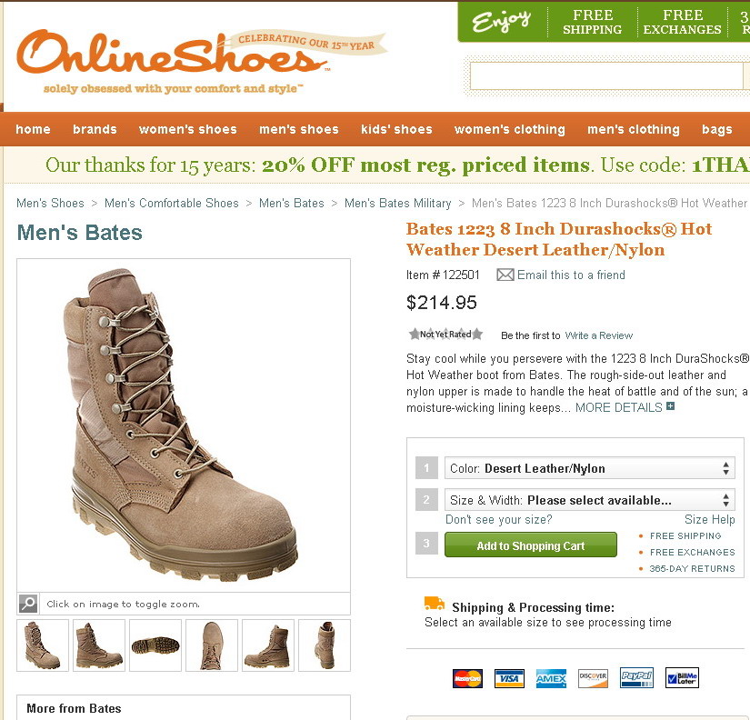Expand MORE DETAILS product description

click(618, 407)
